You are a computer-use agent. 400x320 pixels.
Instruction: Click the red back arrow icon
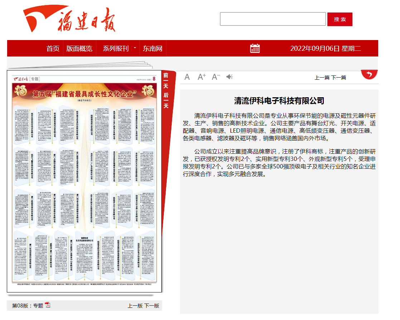(369, 74)
